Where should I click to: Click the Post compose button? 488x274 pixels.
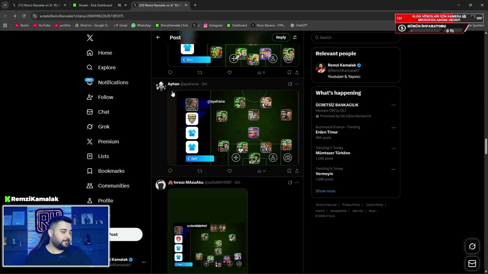click(125, 234)
